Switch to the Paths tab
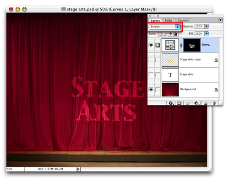This screenshot has width=229, height=182. (169, 21)
